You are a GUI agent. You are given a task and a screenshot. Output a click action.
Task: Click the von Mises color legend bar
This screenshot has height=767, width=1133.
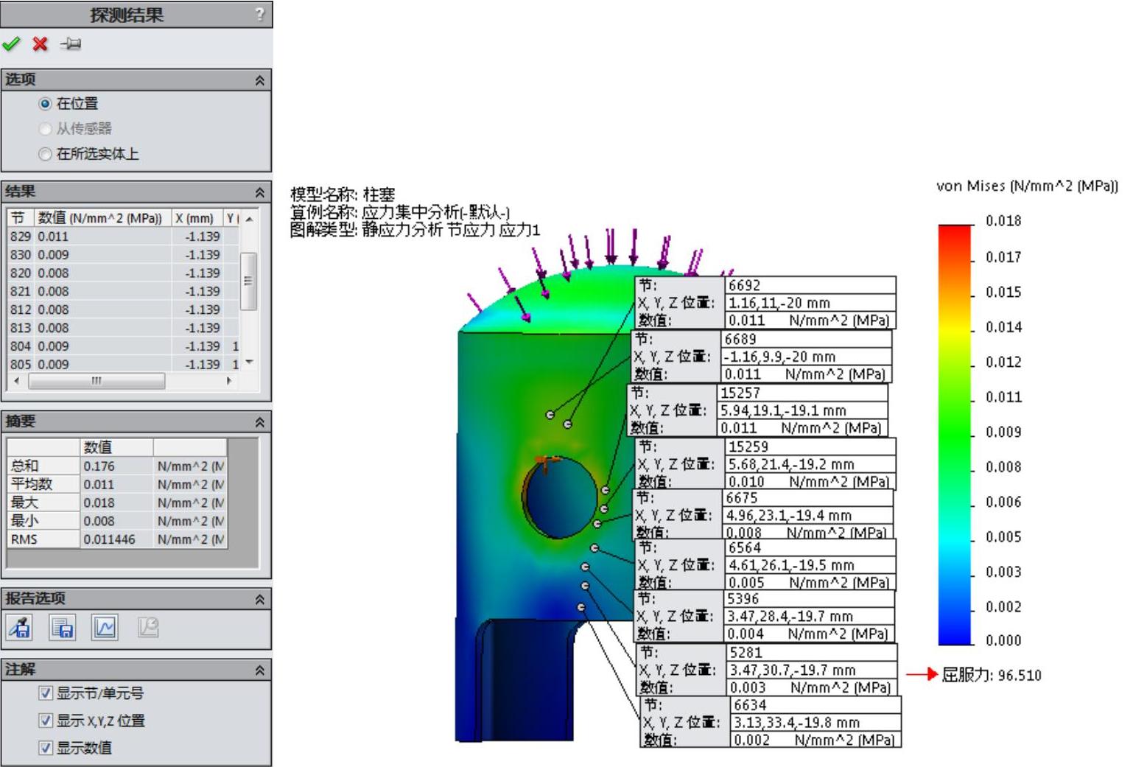tap(955, 435)
